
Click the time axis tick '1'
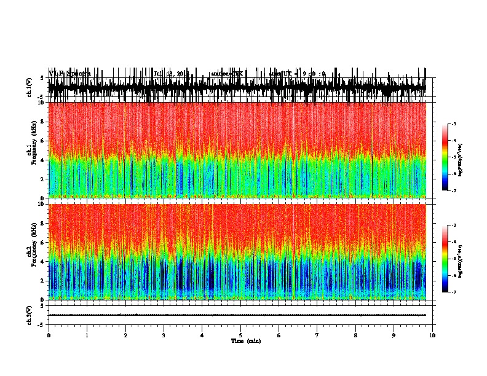coord(87,335)
